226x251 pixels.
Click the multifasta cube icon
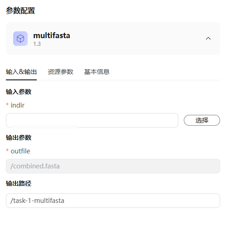click(20, 39)
